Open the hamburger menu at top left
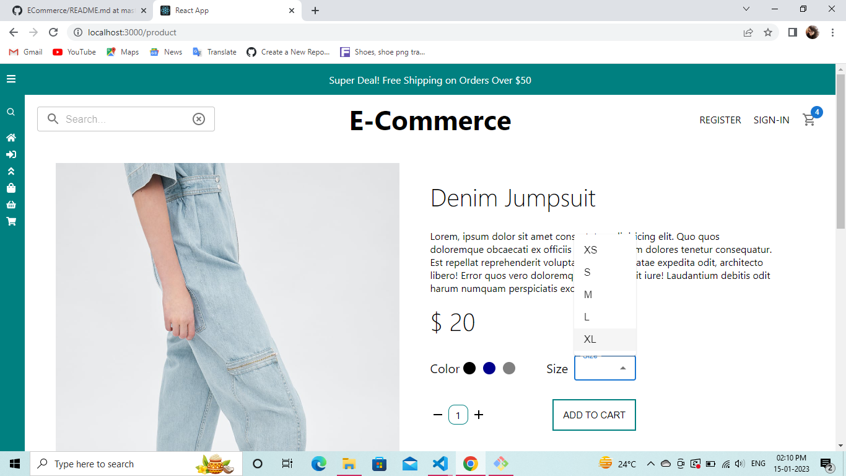This screenshot has height=476, width=846. click(11, 79)
